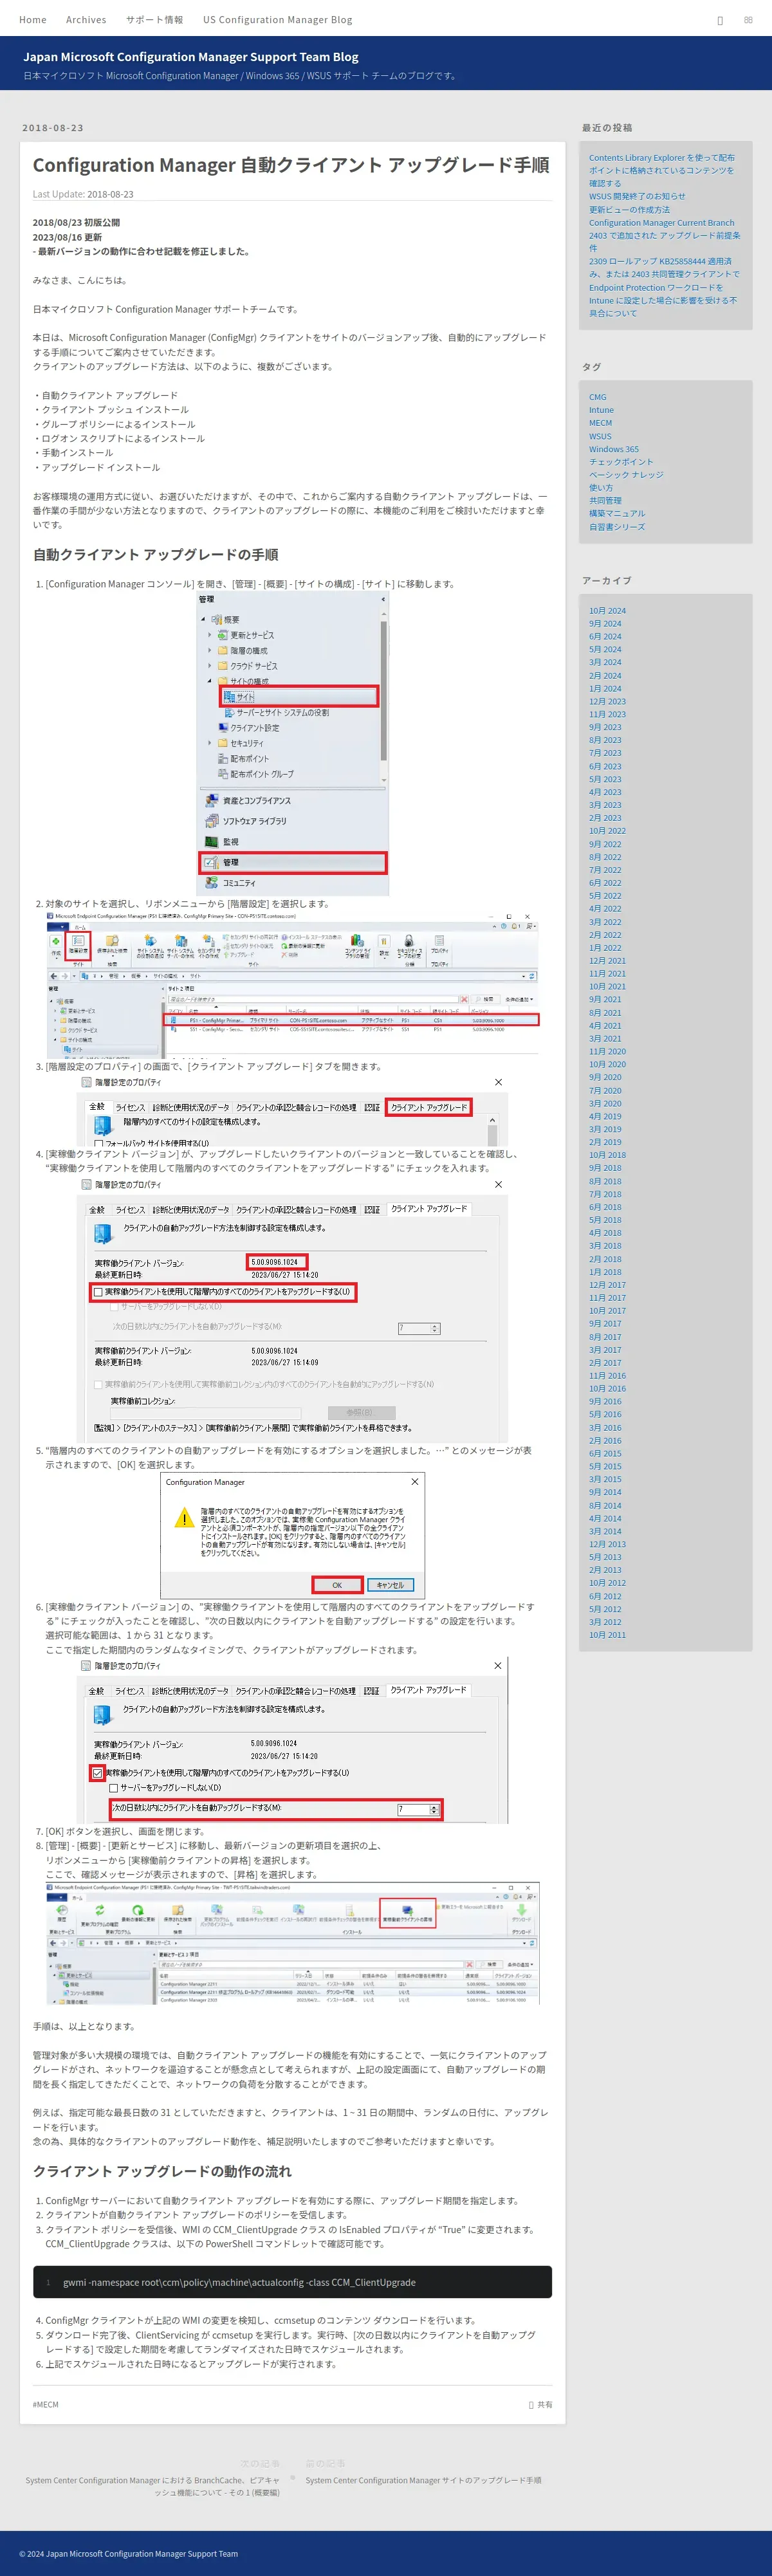Open the 12月 2013 archive
This screenshot has width=772, height=2576.
(607, 1545)
